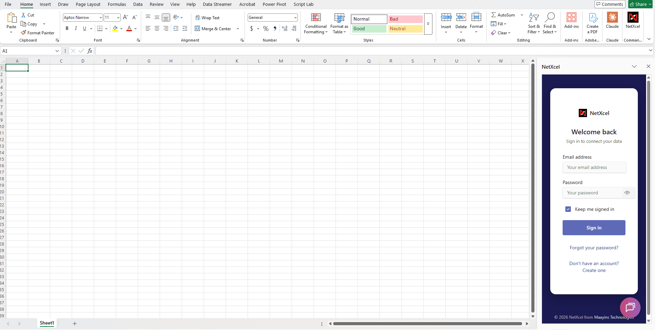The height and width of the screenshot is (330, 655).
Task: Open the Add-ins icon
Action: click(x=572, y=17)
